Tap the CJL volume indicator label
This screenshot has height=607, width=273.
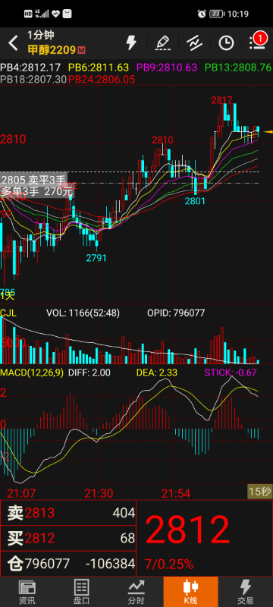(x=8, y=313)
